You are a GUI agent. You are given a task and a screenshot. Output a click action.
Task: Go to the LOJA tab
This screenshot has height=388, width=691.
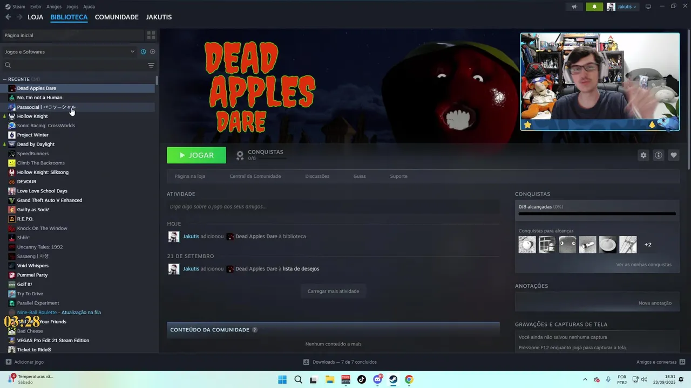36,17
